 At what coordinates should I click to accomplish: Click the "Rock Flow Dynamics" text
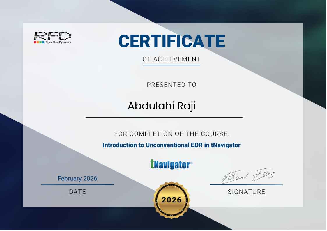tap(58, 42)
